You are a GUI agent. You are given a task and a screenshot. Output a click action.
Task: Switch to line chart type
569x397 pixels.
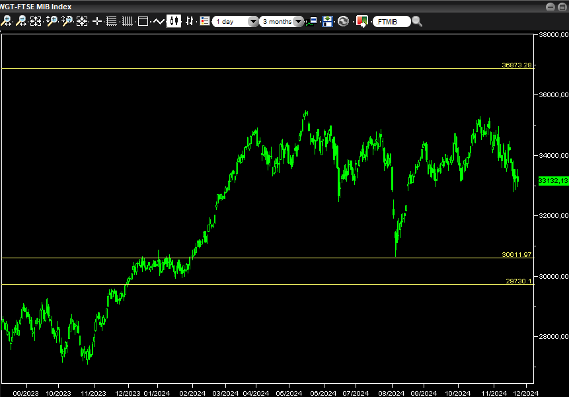click(158, 21)
